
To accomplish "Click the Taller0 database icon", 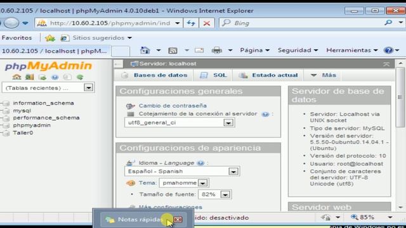I will click(x=6, y=133).
